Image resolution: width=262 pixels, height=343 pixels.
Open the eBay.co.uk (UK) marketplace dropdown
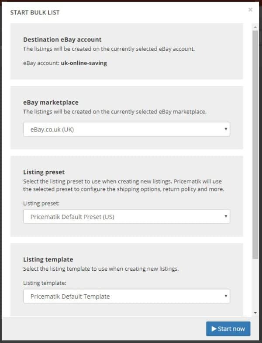click(x=126, y=129)
